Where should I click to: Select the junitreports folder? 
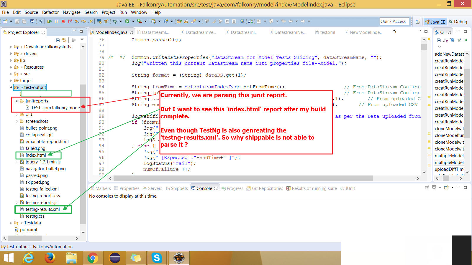point(37,101)
